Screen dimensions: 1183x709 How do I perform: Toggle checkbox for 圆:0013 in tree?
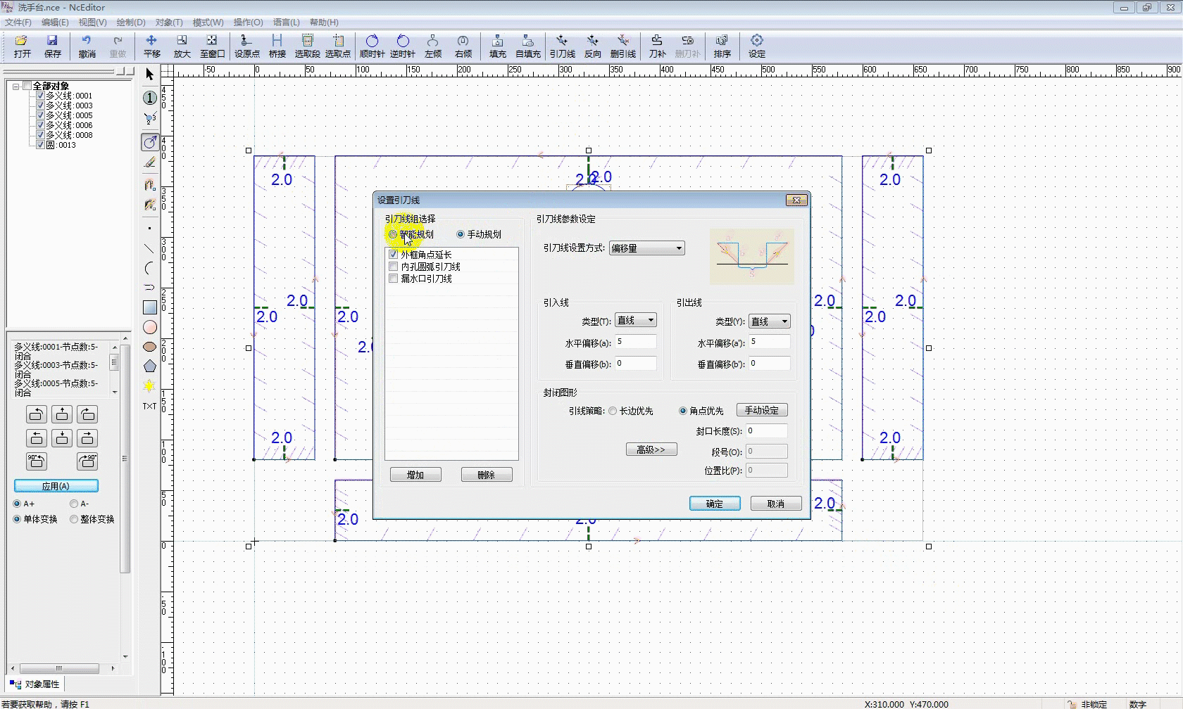point(40,145)
